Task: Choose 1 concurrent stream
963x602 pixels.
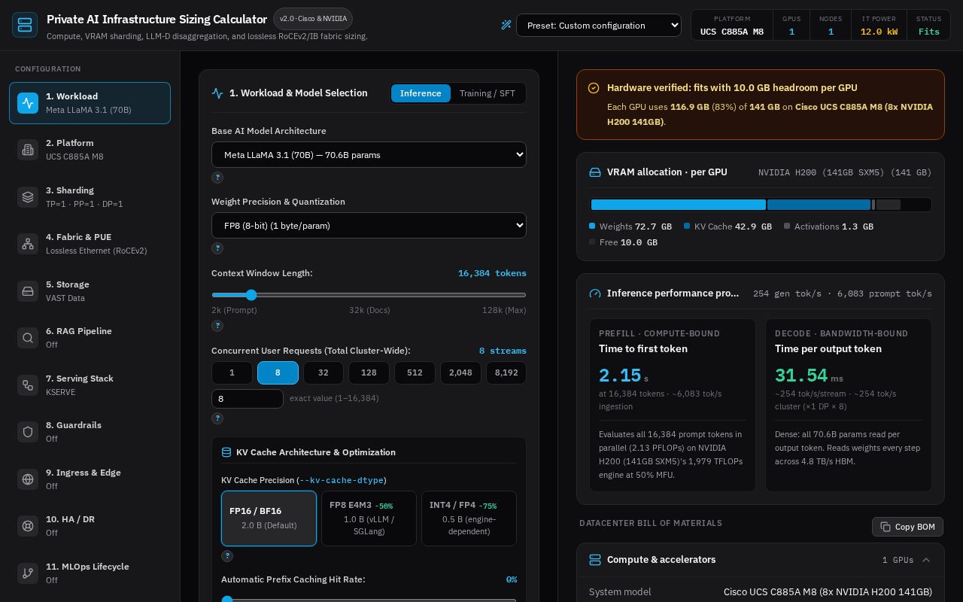Action: tap(232, 372)
